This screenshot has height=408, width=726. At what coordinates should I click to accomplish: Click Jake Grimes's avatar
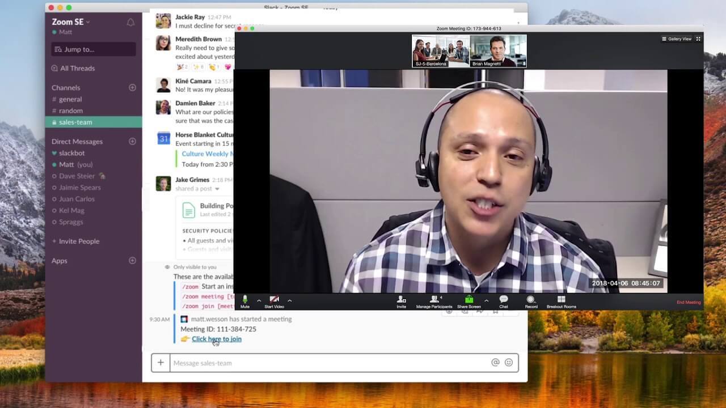point(163,183)
